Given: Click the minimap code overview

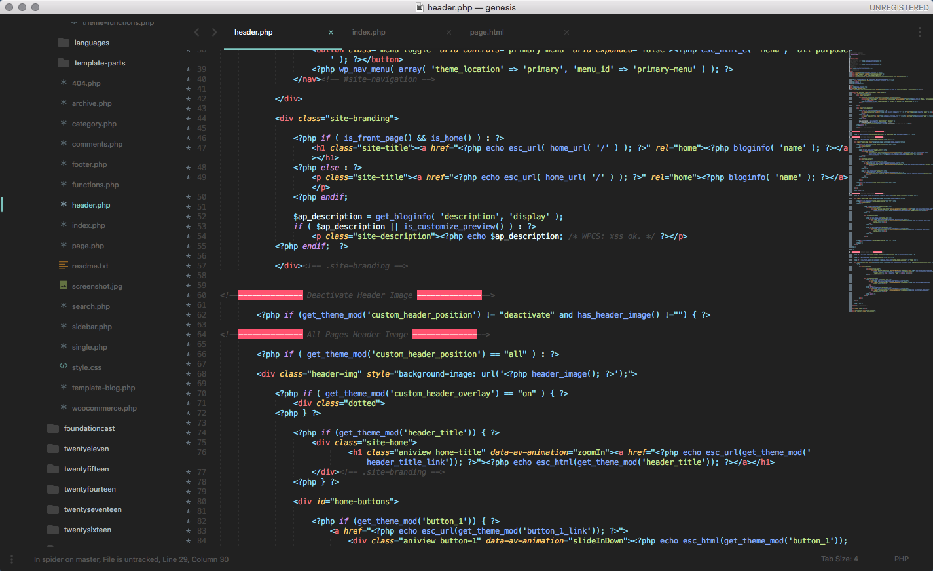Looking at the screenshot, I should coord(890,180).
